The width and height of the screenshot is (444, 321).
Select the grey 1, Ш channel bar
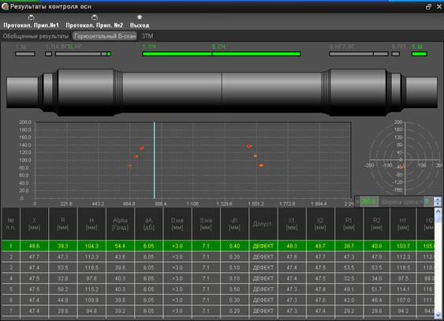[x=25, y=54]
